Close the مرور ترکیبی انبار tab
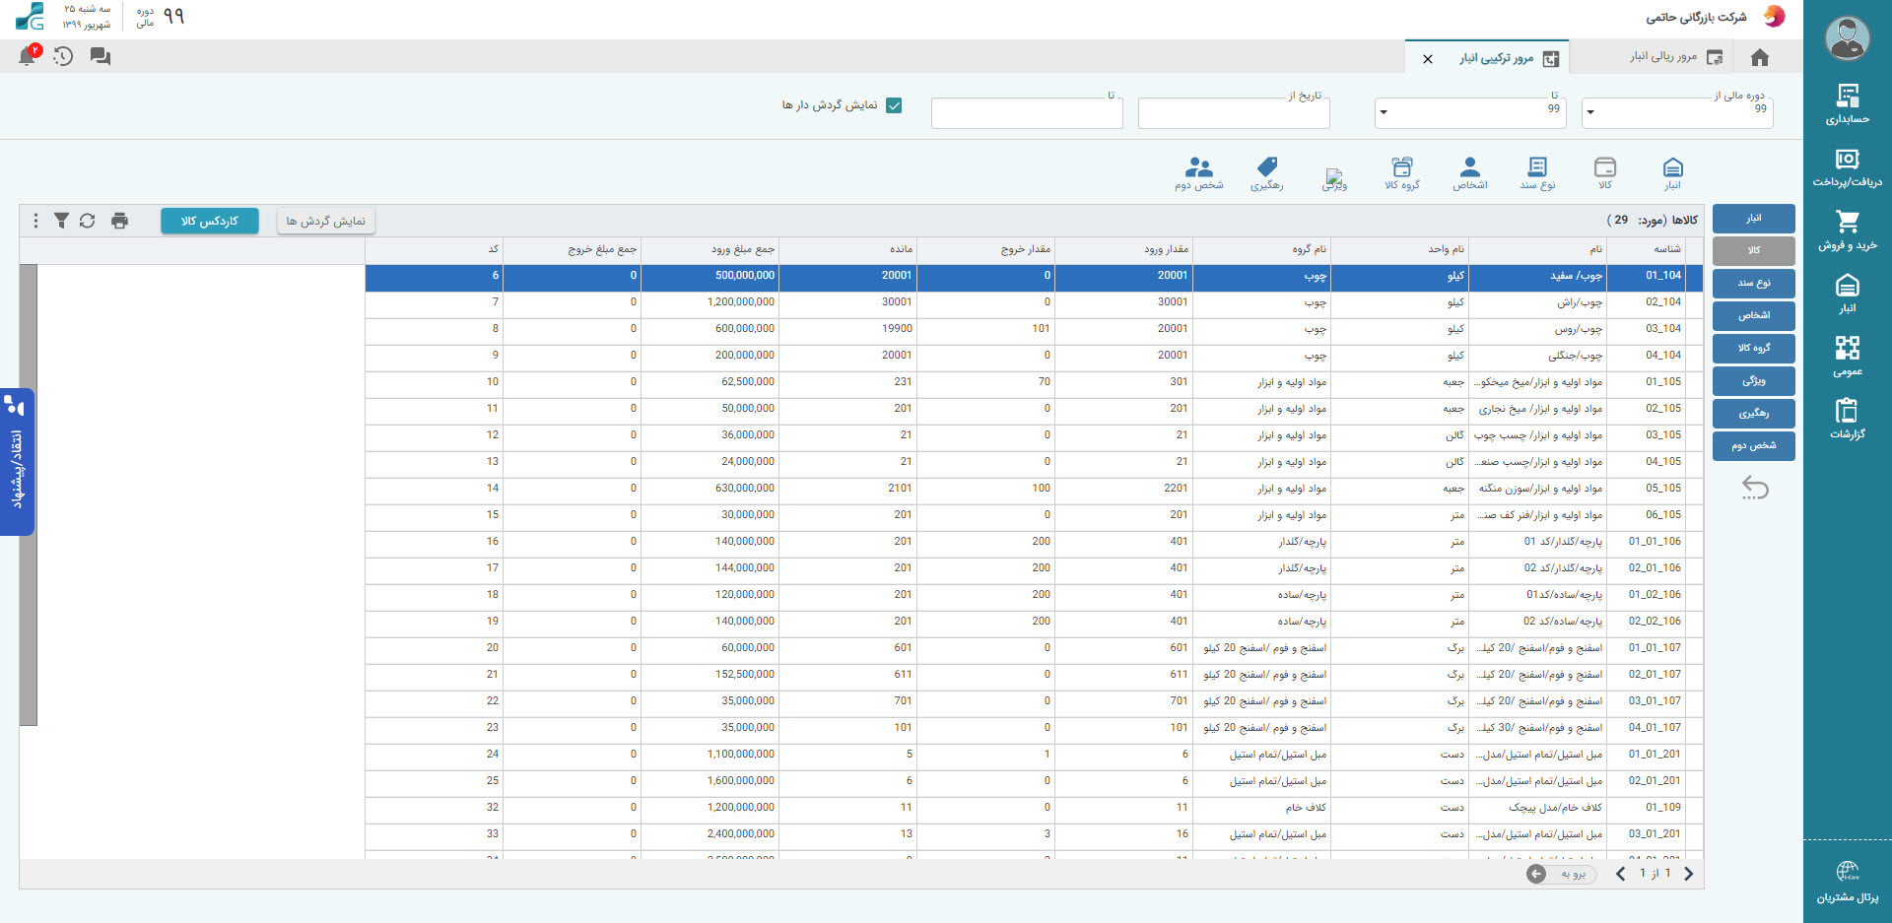The width and height of the screenshot is (1892, 923). (1428, 59)
